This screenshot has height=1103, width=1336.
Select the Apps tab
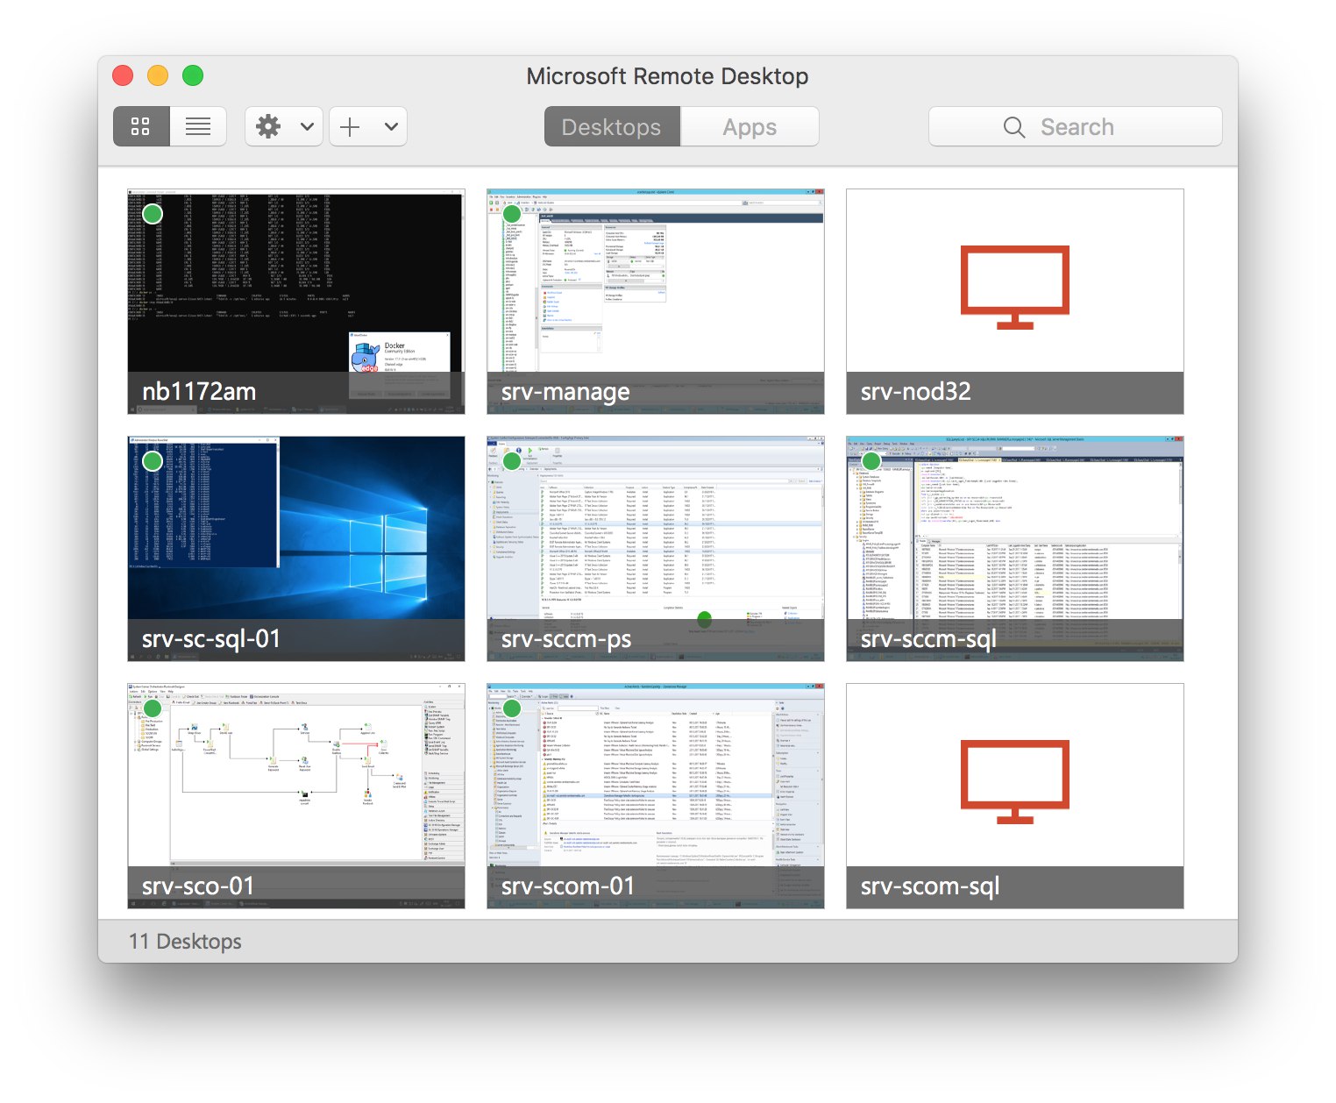[x=750, y=127]
